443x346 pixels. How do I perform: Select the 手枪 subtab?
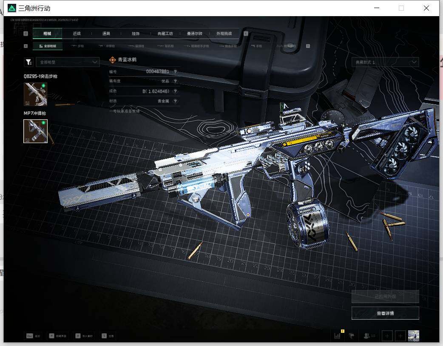256,46
